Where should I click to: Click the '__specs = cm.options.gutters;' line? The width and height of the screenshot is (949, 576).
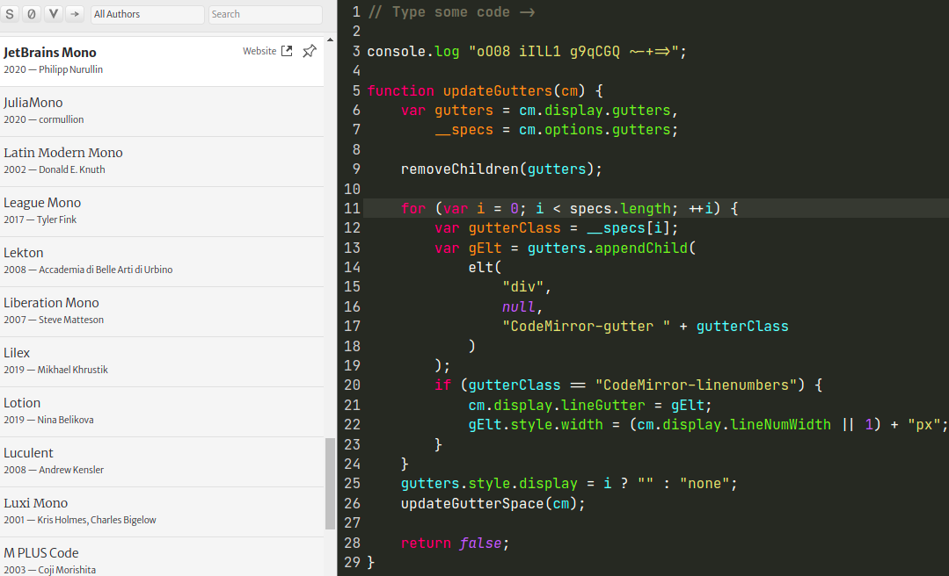tap(556, 130)
